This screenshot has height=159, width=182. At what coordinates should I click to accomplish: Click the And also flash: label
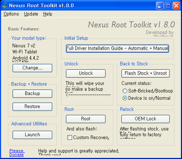82,129
